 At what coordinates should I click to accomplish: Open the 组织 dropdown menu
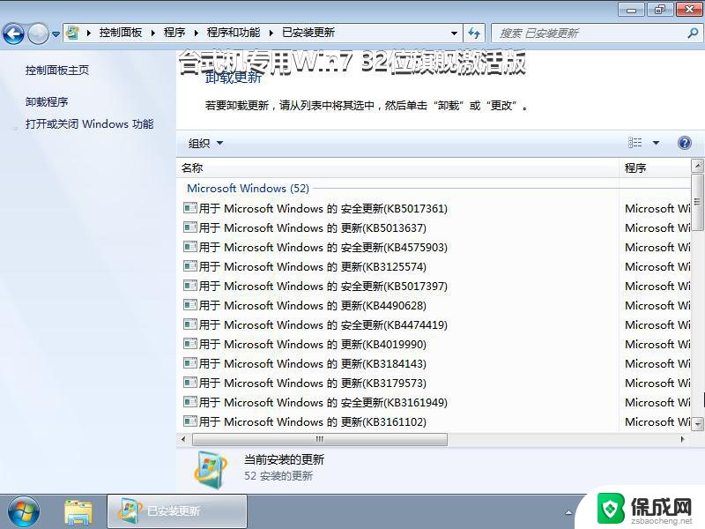click(x=205, y=143)
